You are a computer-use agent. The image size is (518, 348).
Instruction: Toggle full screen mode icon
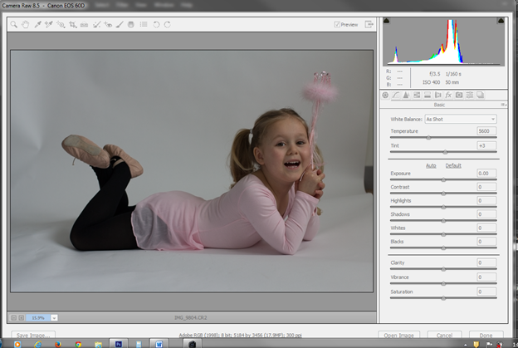coord(369,25)
